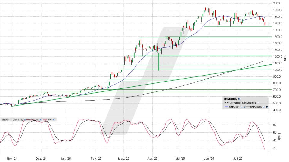Click the Feb. '25 date label
The height and width of the screenshot is (162, 289).
96,158
